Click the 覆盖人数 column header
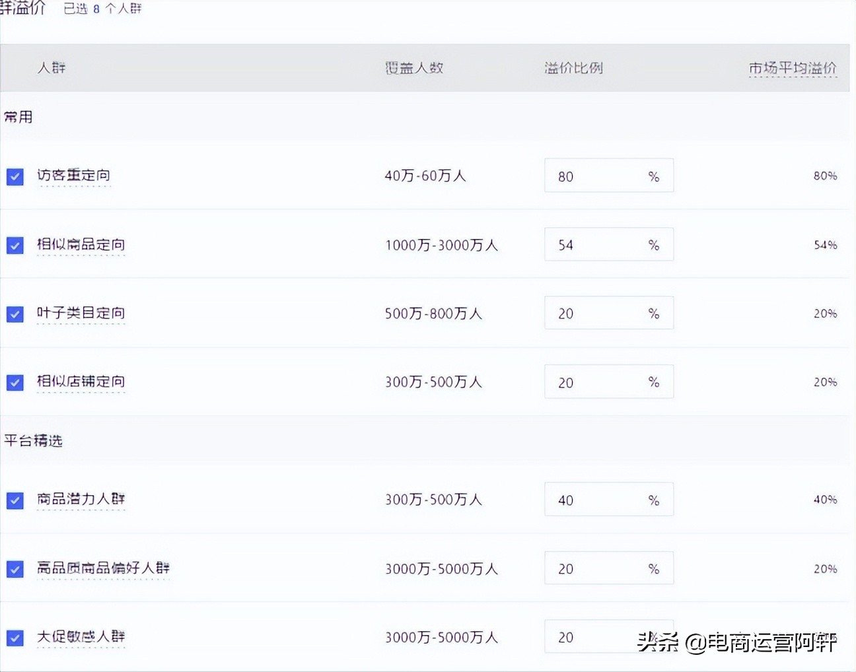 click(414, 67)
